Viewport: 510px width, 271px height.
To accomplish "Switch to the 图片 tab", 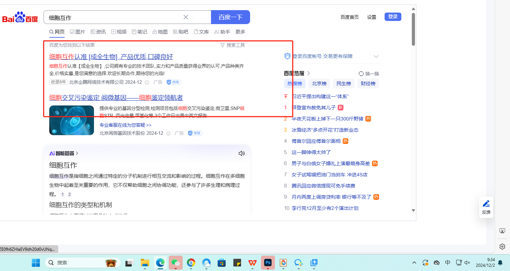I will click(78, 32).
